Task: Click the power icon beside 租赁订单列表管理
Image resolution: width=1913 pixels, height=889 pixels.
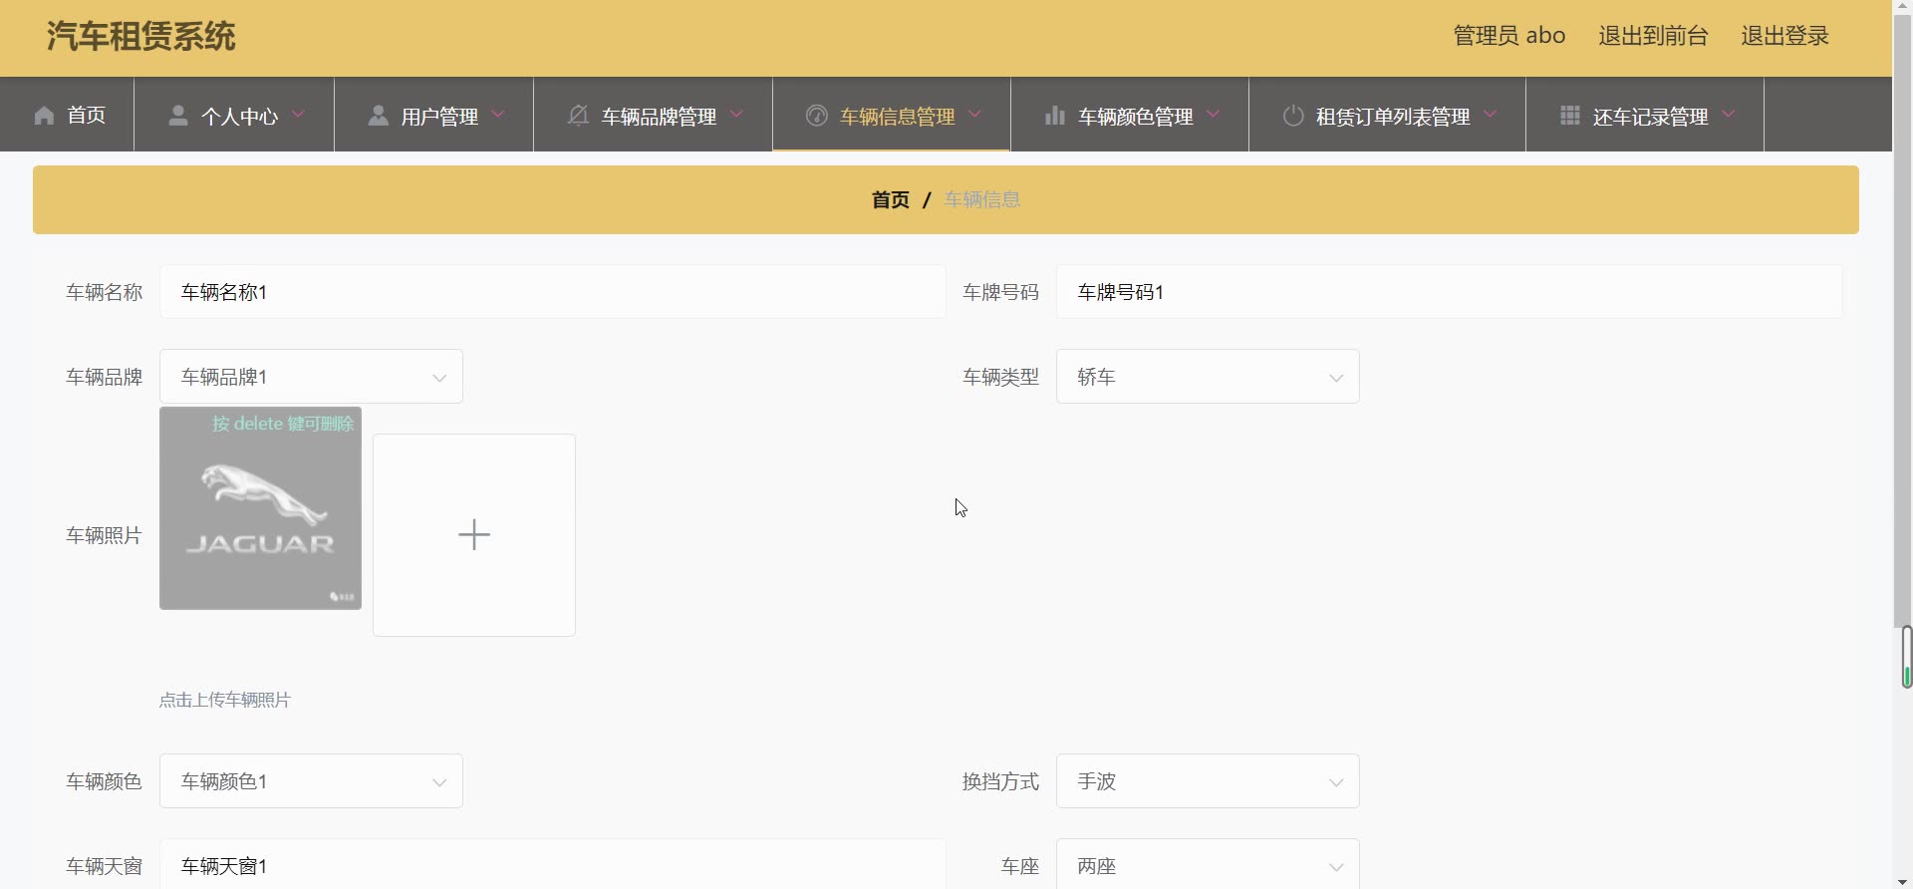Action: tap(1293, 116)
